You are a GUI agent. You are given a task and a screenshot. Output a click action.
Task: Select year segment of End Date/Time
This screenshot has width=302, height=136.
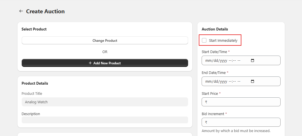(x=223, y=81)
